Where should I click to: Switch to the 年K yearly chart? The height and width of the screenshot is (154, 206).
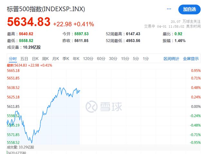point(76,59)
